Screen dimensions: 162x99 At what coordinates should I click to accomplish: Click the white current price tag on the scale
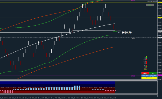(x=160, y=31)
